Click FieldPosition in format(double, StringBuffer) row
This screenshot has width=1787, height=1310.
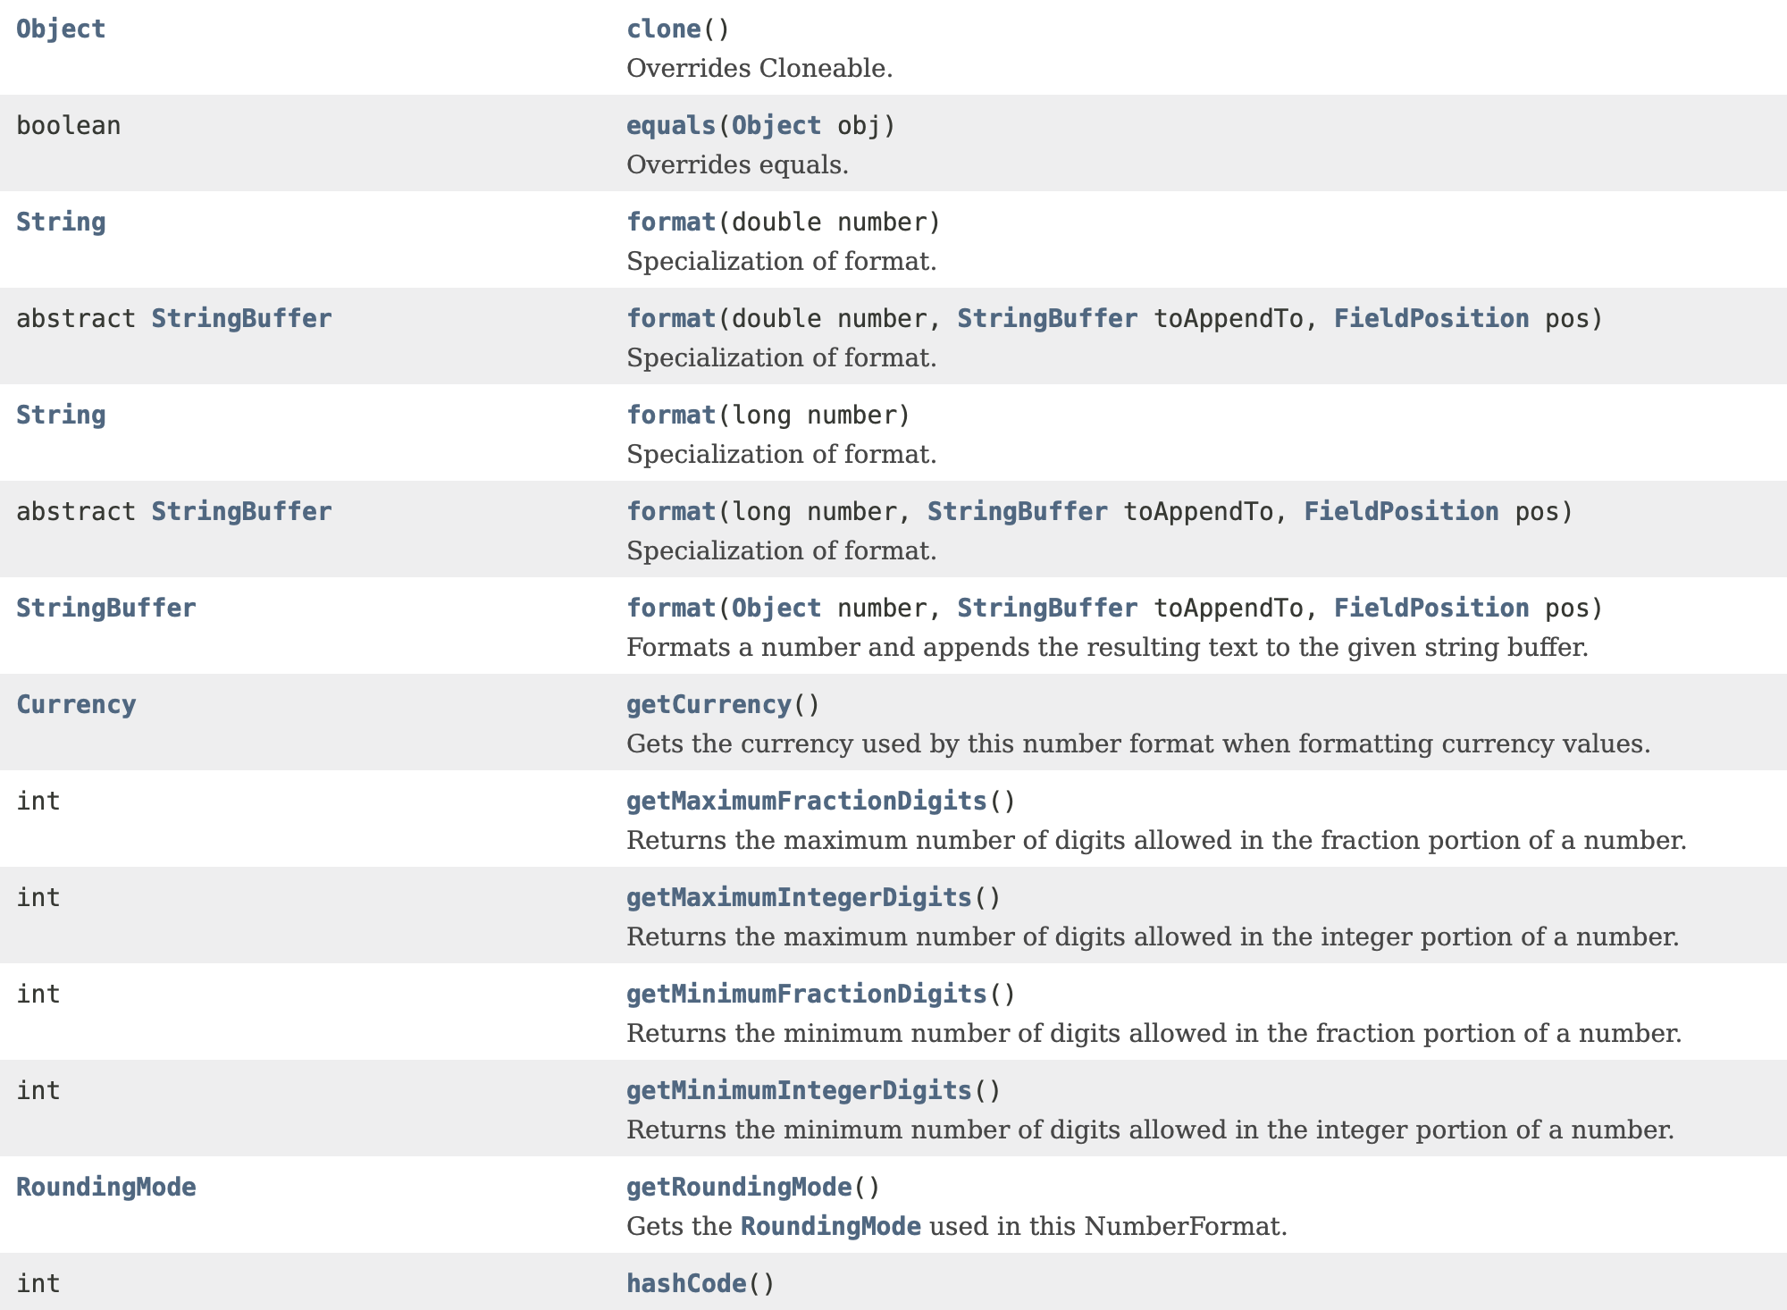tap(1430, 319)
